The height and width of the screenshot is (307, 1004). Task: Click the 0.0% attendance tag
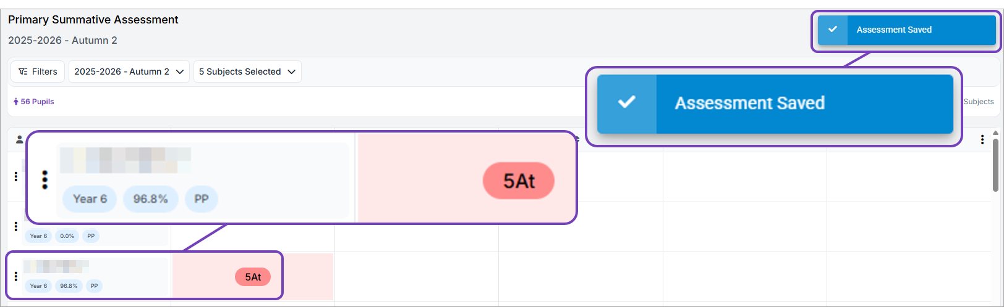[x=67, y=236]
